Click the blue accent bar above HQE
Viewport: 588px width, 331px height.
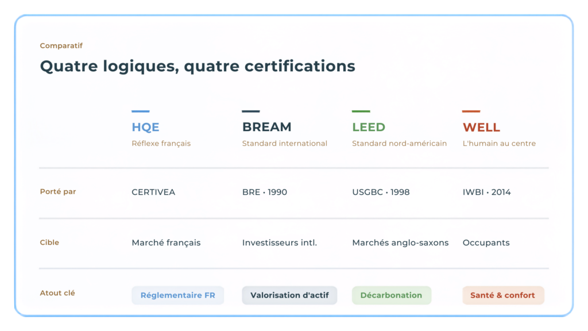(141, 111)
